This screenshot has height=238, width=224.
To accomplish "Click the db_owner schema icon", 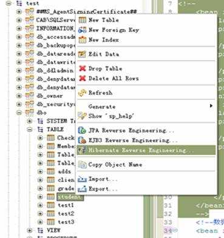I will [x=30, y=96].
